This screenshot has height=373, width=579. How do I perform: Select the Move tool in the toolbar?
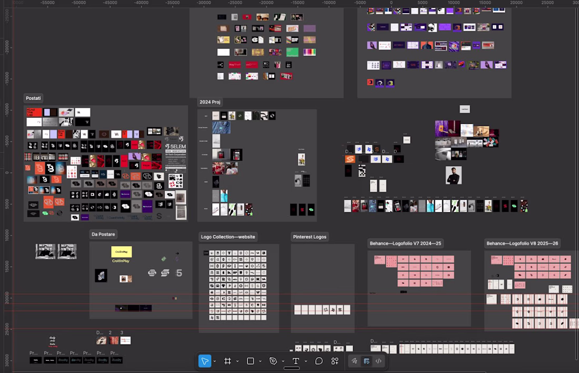[x=205, y=361]
